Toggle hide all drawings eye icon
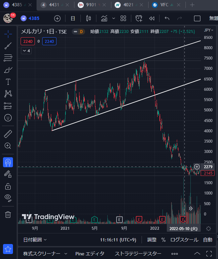218x259 pixels. click(x=8, y=198)
